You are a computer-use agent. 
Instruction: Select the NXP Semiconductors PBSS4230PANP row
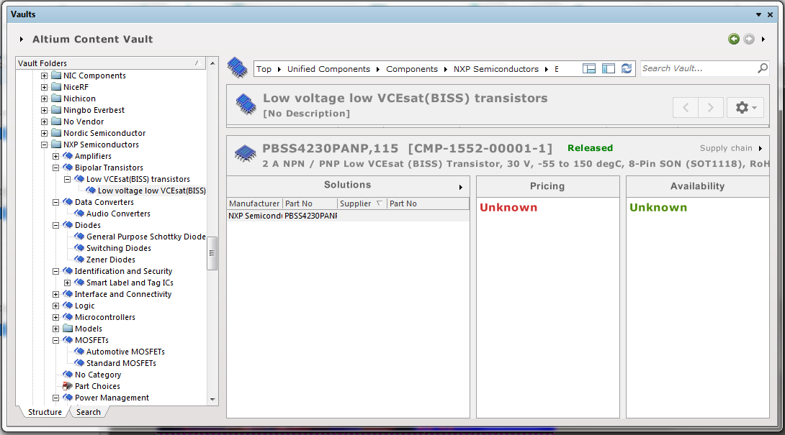tap(348, 216)
